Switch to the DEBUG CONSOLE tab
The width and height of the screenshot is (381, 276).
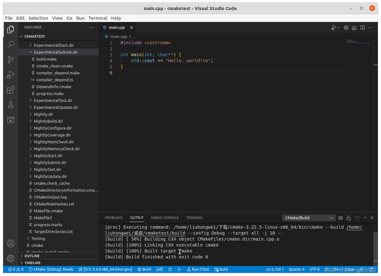(165, 218)
